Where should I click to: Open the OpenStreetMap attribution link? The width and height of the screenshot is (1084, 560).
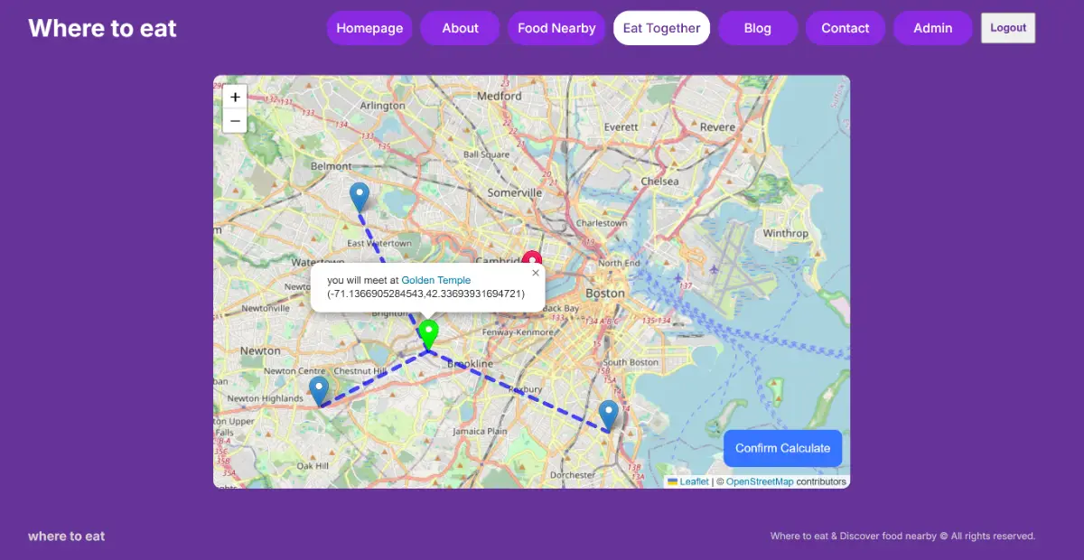pos(760,482)
